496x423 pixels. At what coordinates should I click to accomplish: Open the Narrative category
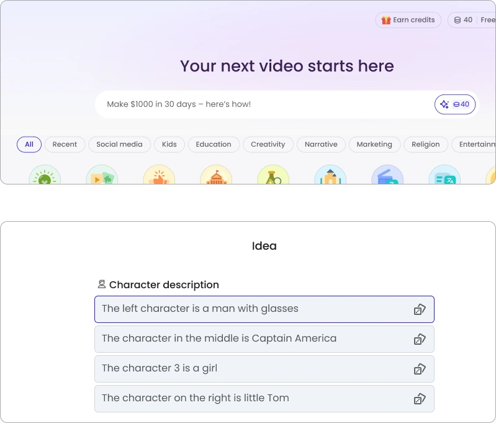point(321,144)
